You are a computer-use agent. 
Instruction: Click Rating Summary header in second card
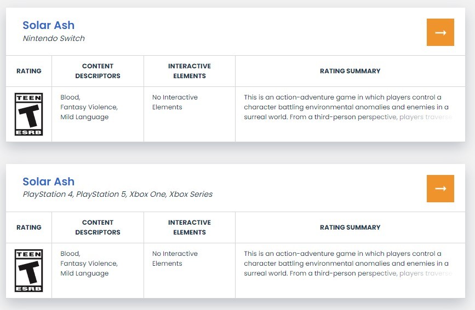[350, 227]
